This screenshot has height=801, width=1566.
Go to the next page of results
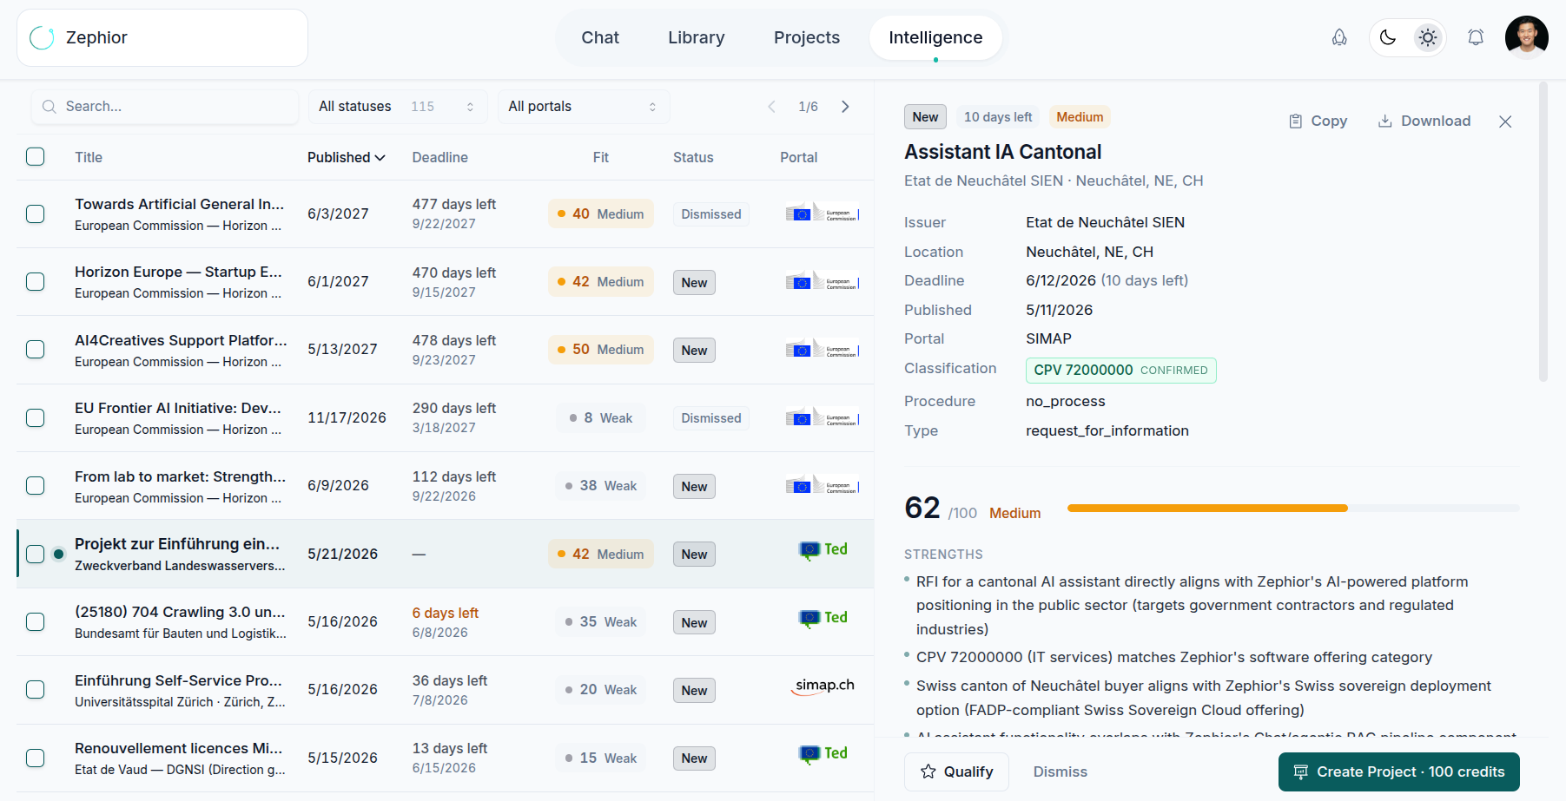(x=845, y=107)
